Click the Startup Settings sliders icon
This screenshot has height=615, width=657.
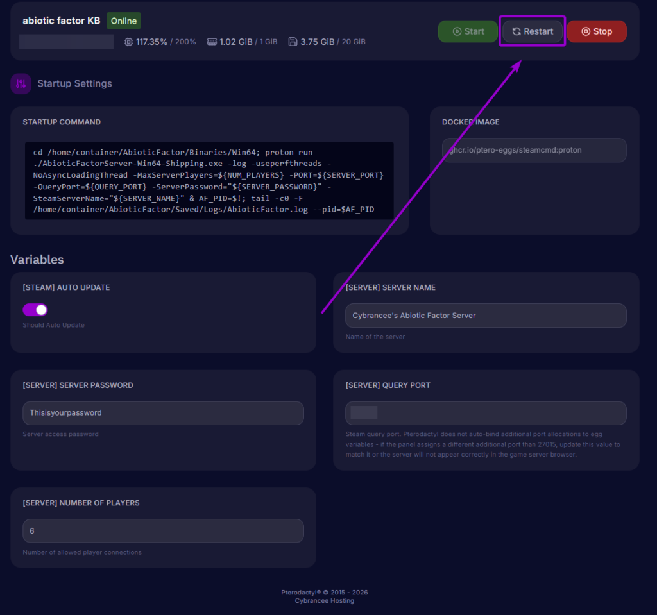(21, 84)
